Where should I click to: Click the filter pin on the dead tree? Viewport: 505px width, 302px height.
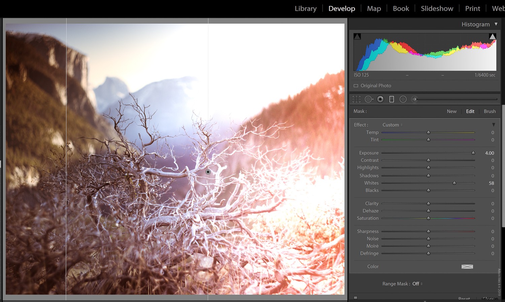(x=208, y=172)
